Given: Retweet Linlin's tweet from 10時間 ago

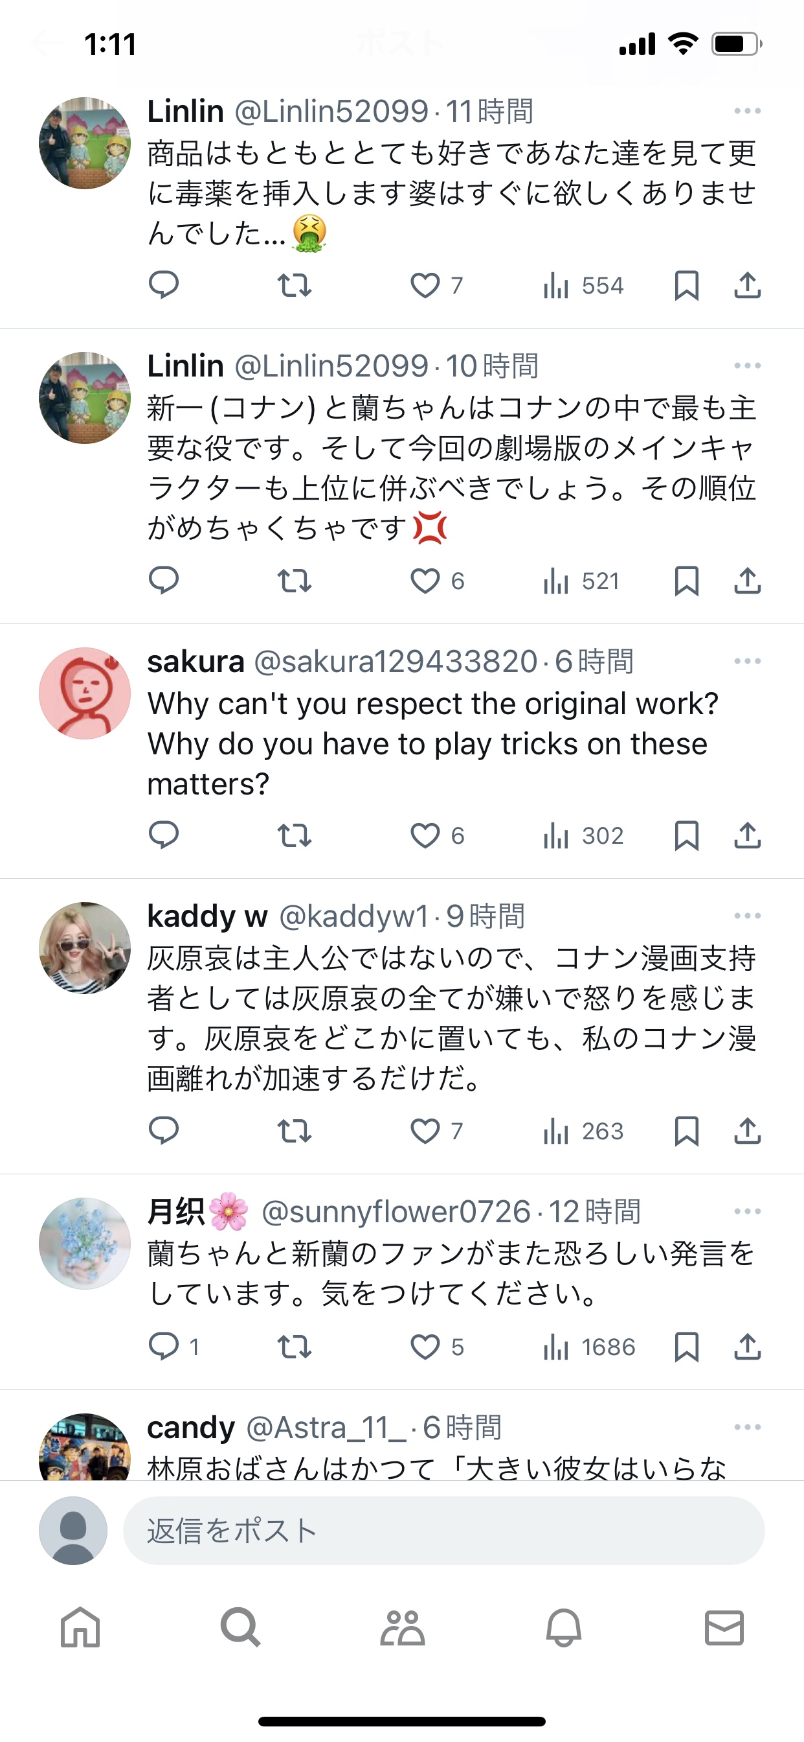Looking at the screenshot, I should tap(295, 581).
